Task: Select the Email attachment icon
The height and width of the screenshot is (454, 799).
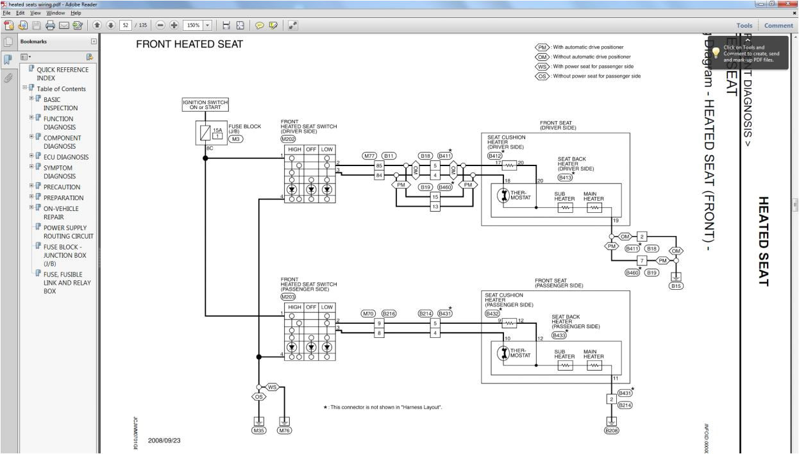Action: (x=64, y=25)
